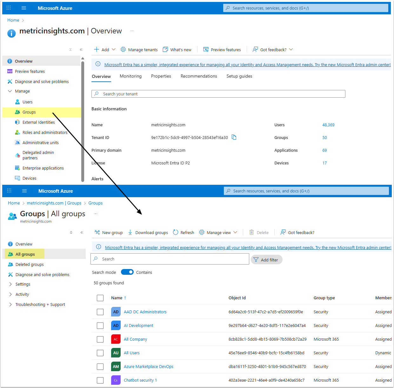Click the Manage tenants gear icon

point(123,50)
